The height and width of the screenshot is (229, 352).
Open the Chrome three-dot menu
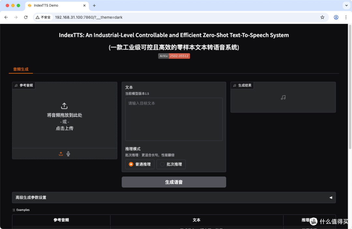pyautogui.click(x=346, y=17)
